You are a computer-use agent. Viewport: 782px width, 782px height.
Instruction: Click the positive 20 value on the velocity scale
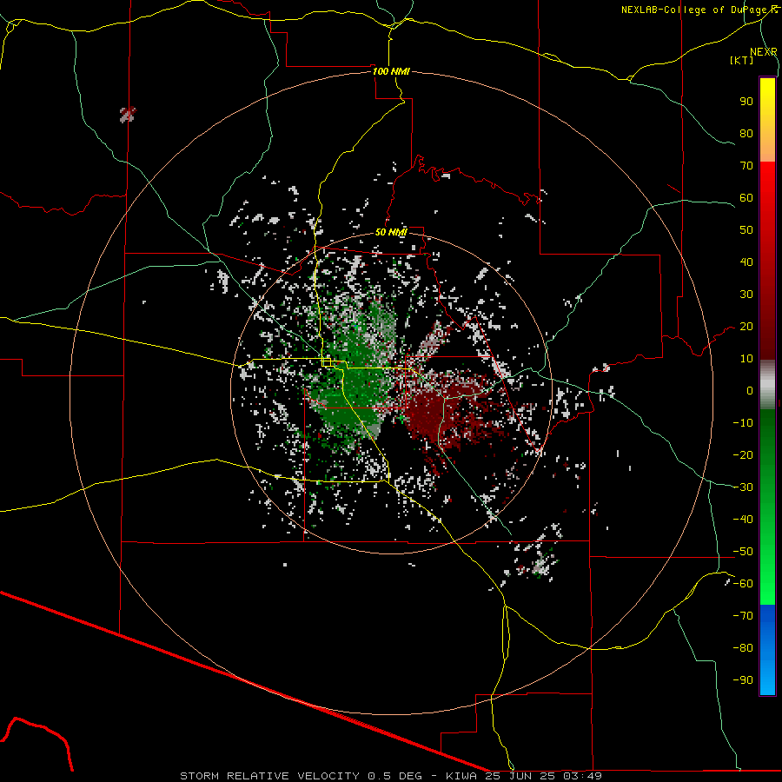point(746,326)
